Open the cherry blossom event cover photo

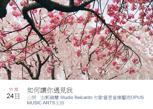76,40
